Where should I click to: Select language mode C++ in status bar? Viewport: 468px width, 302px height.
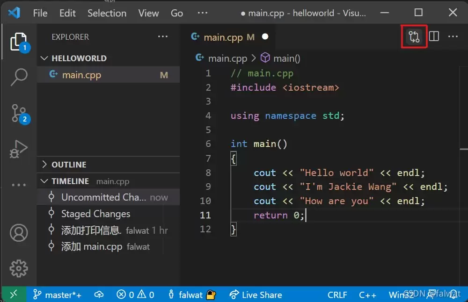pos(367,295)
